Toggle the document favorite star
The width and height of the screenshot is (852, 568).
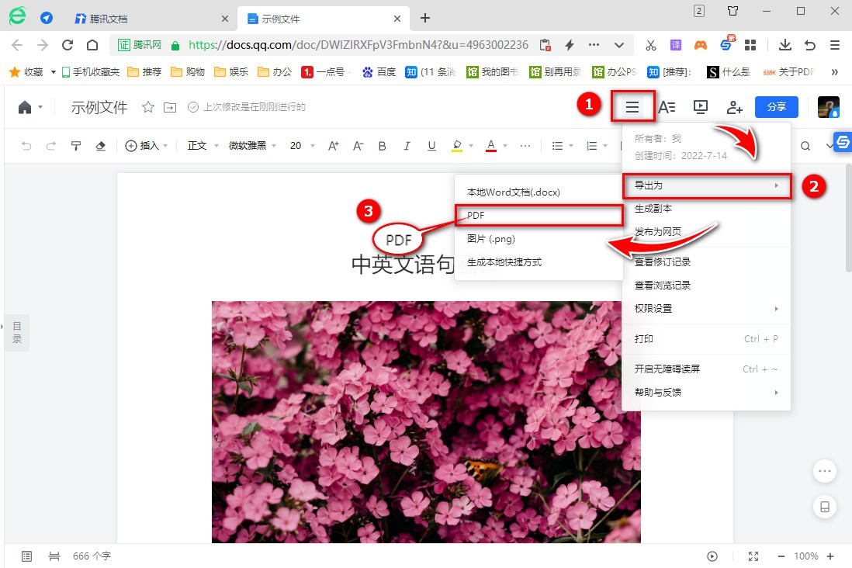(147, 109)
